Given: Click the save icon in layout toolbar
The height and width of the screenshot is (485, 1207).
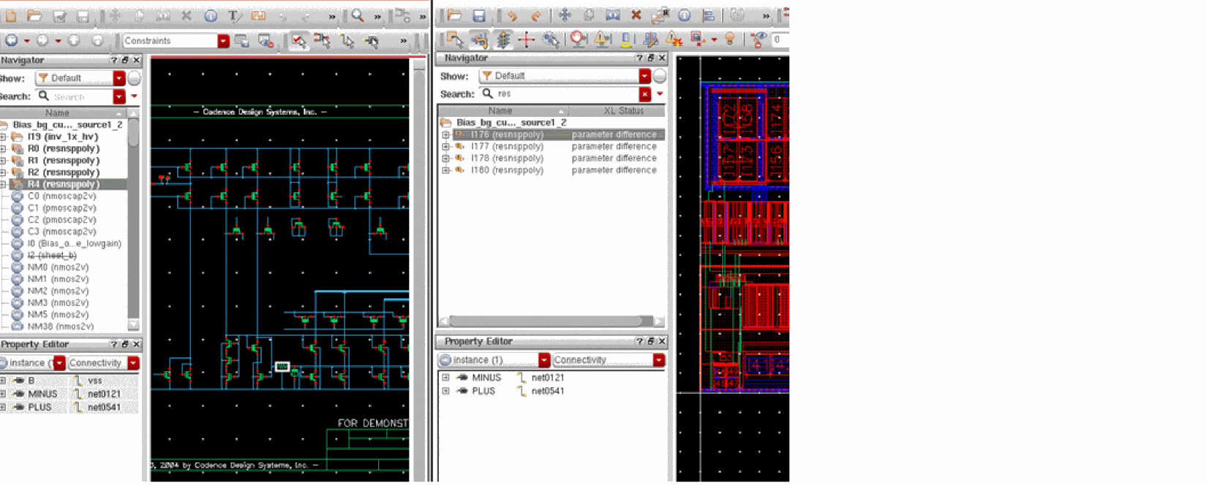Looking at the screenshot, I should click(x=478, y=15).
